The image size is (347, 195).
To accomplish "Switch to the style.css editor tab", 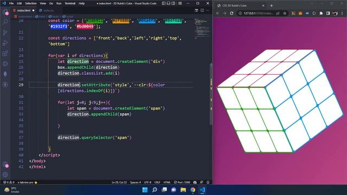I will pos(48,10).
